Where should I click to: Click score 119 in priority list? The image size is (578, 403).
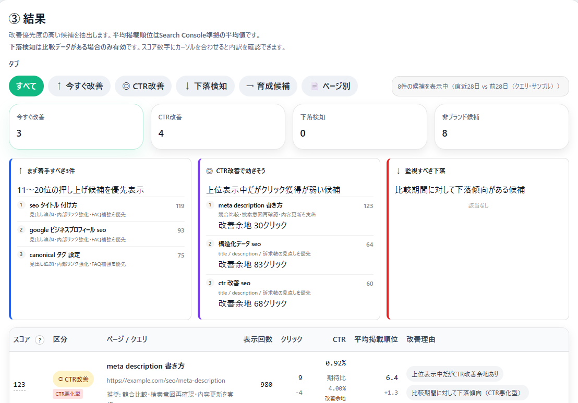click(x=180, y=206)
